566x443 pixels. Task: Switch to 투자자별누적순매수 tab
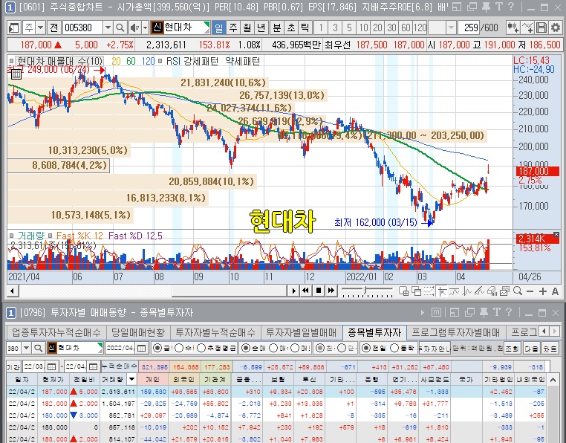[215, 332]
